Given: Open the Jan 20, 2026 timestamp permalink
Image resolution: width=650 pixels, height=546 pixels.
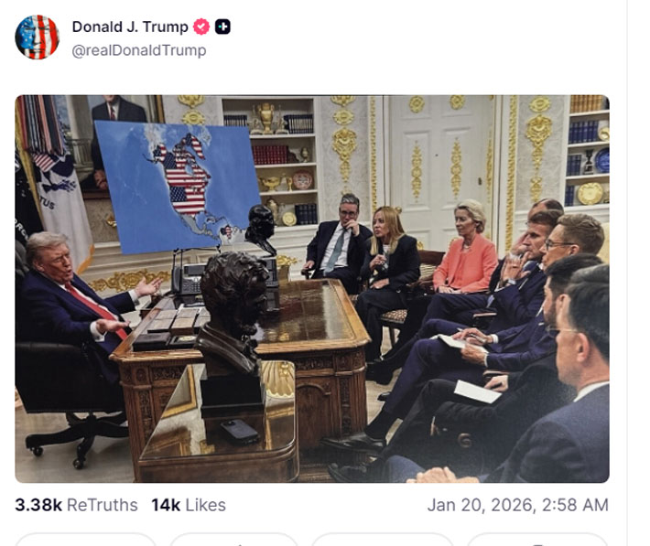Looking at the screenshot, I should pos(518,505).
